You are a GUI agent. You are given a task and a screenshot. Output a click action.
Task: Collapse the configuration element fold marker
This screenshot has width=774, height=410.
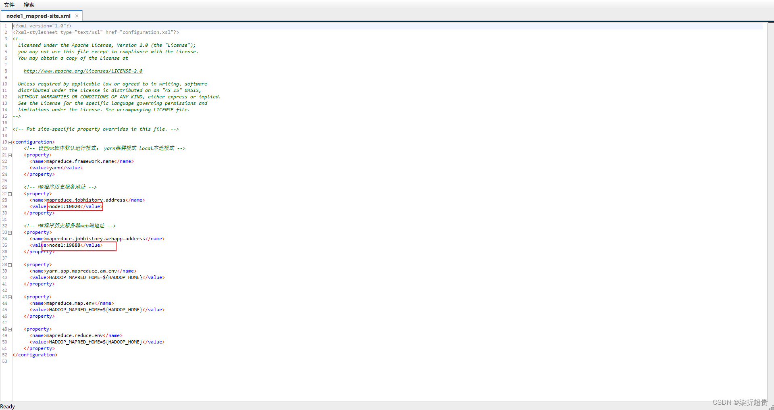pyautogui.click(x=10, y=142)
